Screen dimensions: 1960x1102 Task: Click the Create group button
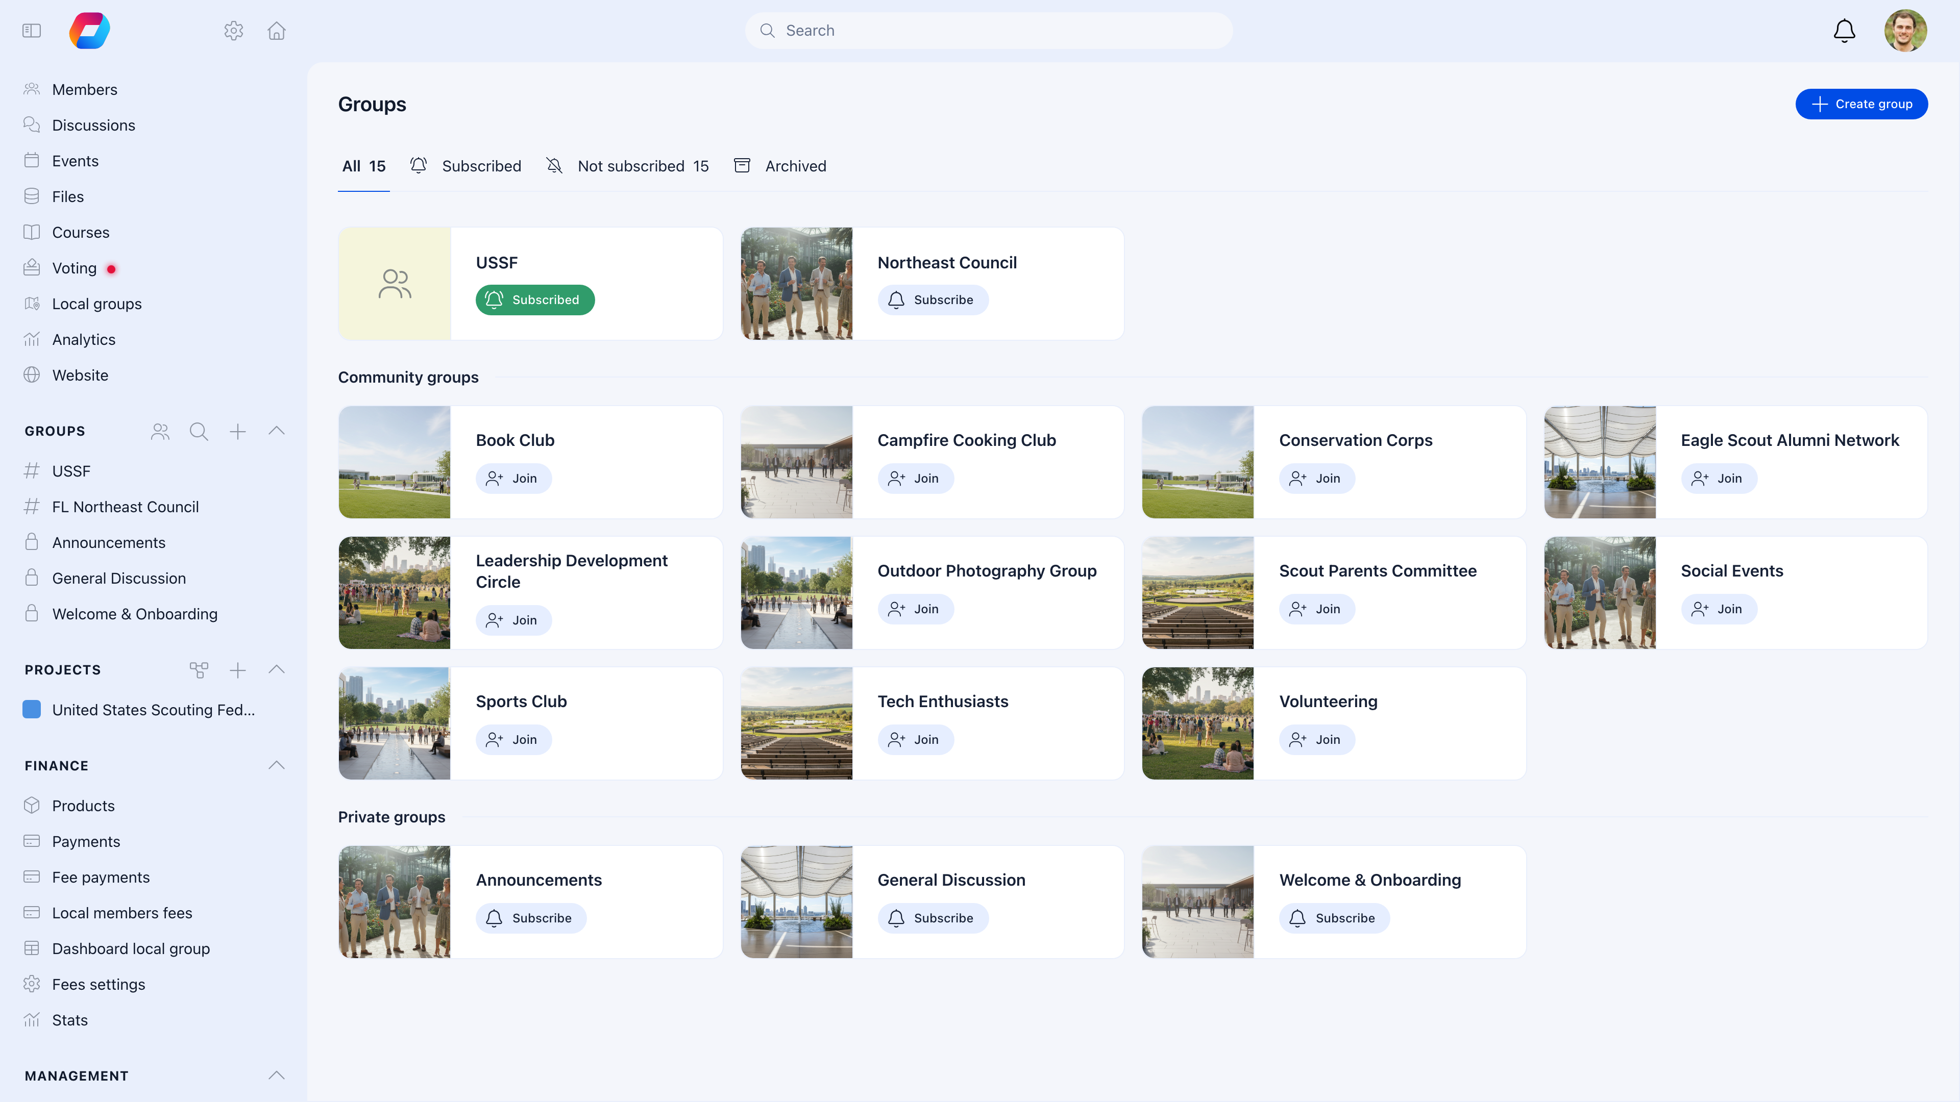tap(1862, 104)
